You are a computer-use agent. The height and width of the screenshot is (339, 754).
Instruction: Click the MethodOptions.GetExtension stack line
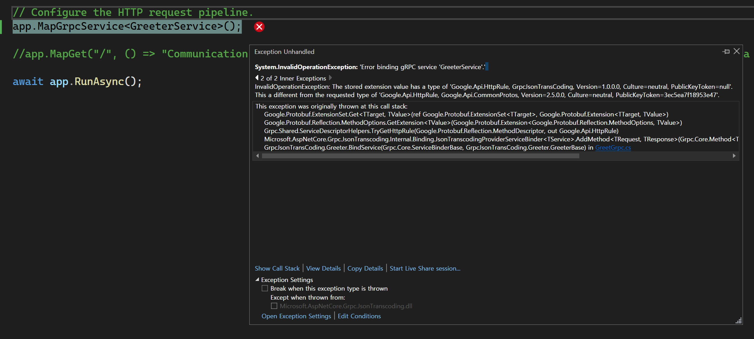pyautogui.click(x=473, y=123)
